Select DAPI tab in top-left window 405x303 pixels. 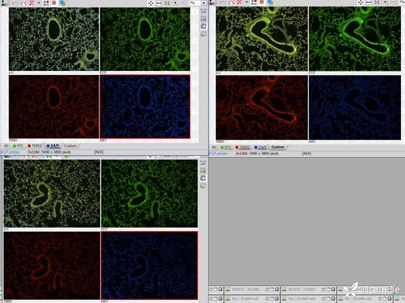(53, 146)
